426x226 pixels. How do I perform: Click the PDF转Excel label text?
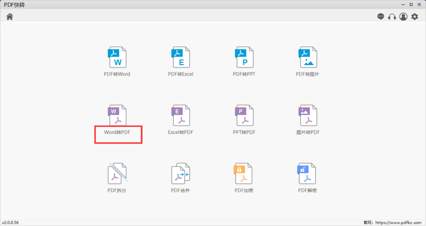click(x=181, y=74)
